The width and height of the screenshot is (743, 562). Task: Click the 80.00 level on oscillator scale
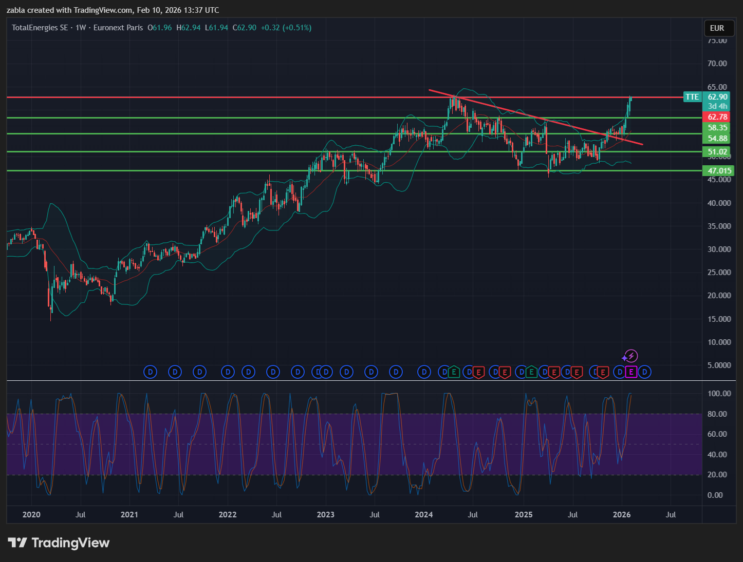click(x=717, y=414)
